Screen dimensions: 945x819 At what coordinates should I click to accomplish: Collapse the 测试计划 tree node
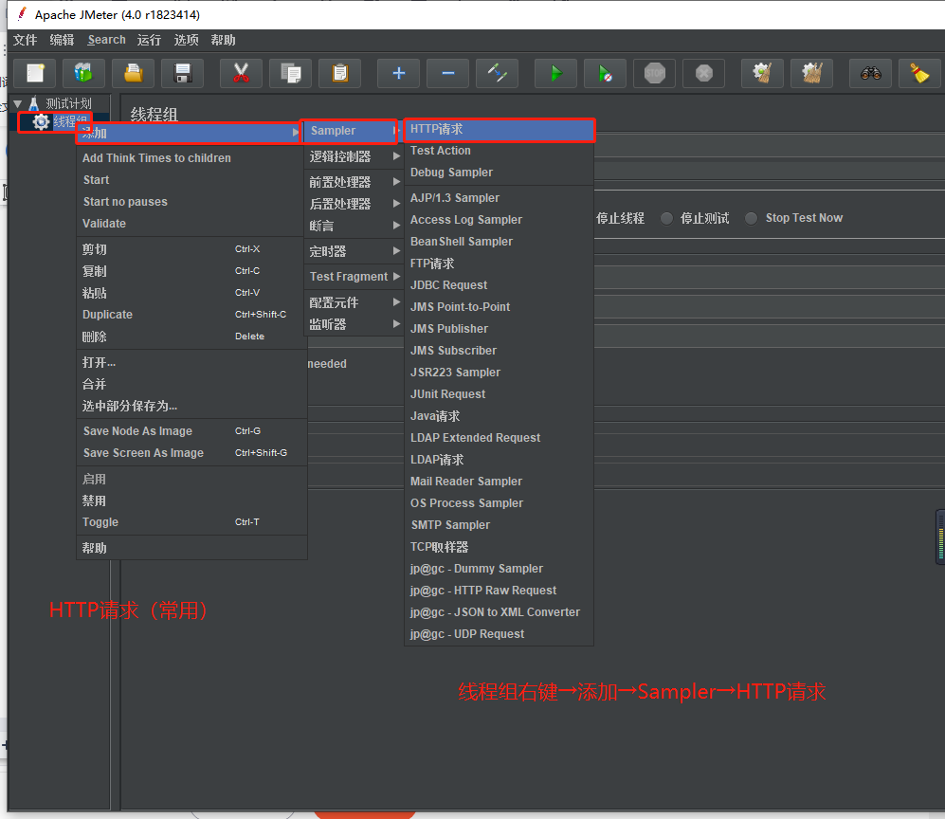[17, 103]
